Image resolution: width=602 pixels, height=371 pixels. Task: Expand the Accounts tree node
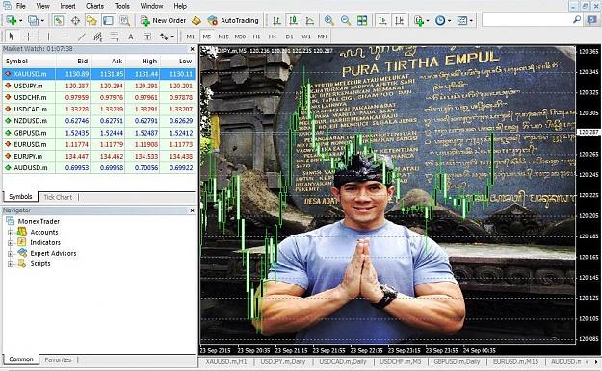[x=11, y=233]
